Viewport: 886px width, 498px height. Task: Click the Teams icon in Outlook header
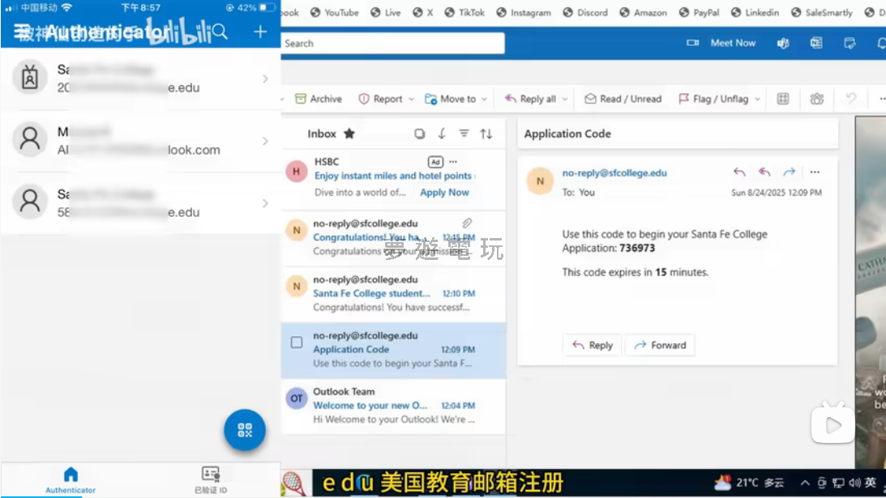[783, 43]
